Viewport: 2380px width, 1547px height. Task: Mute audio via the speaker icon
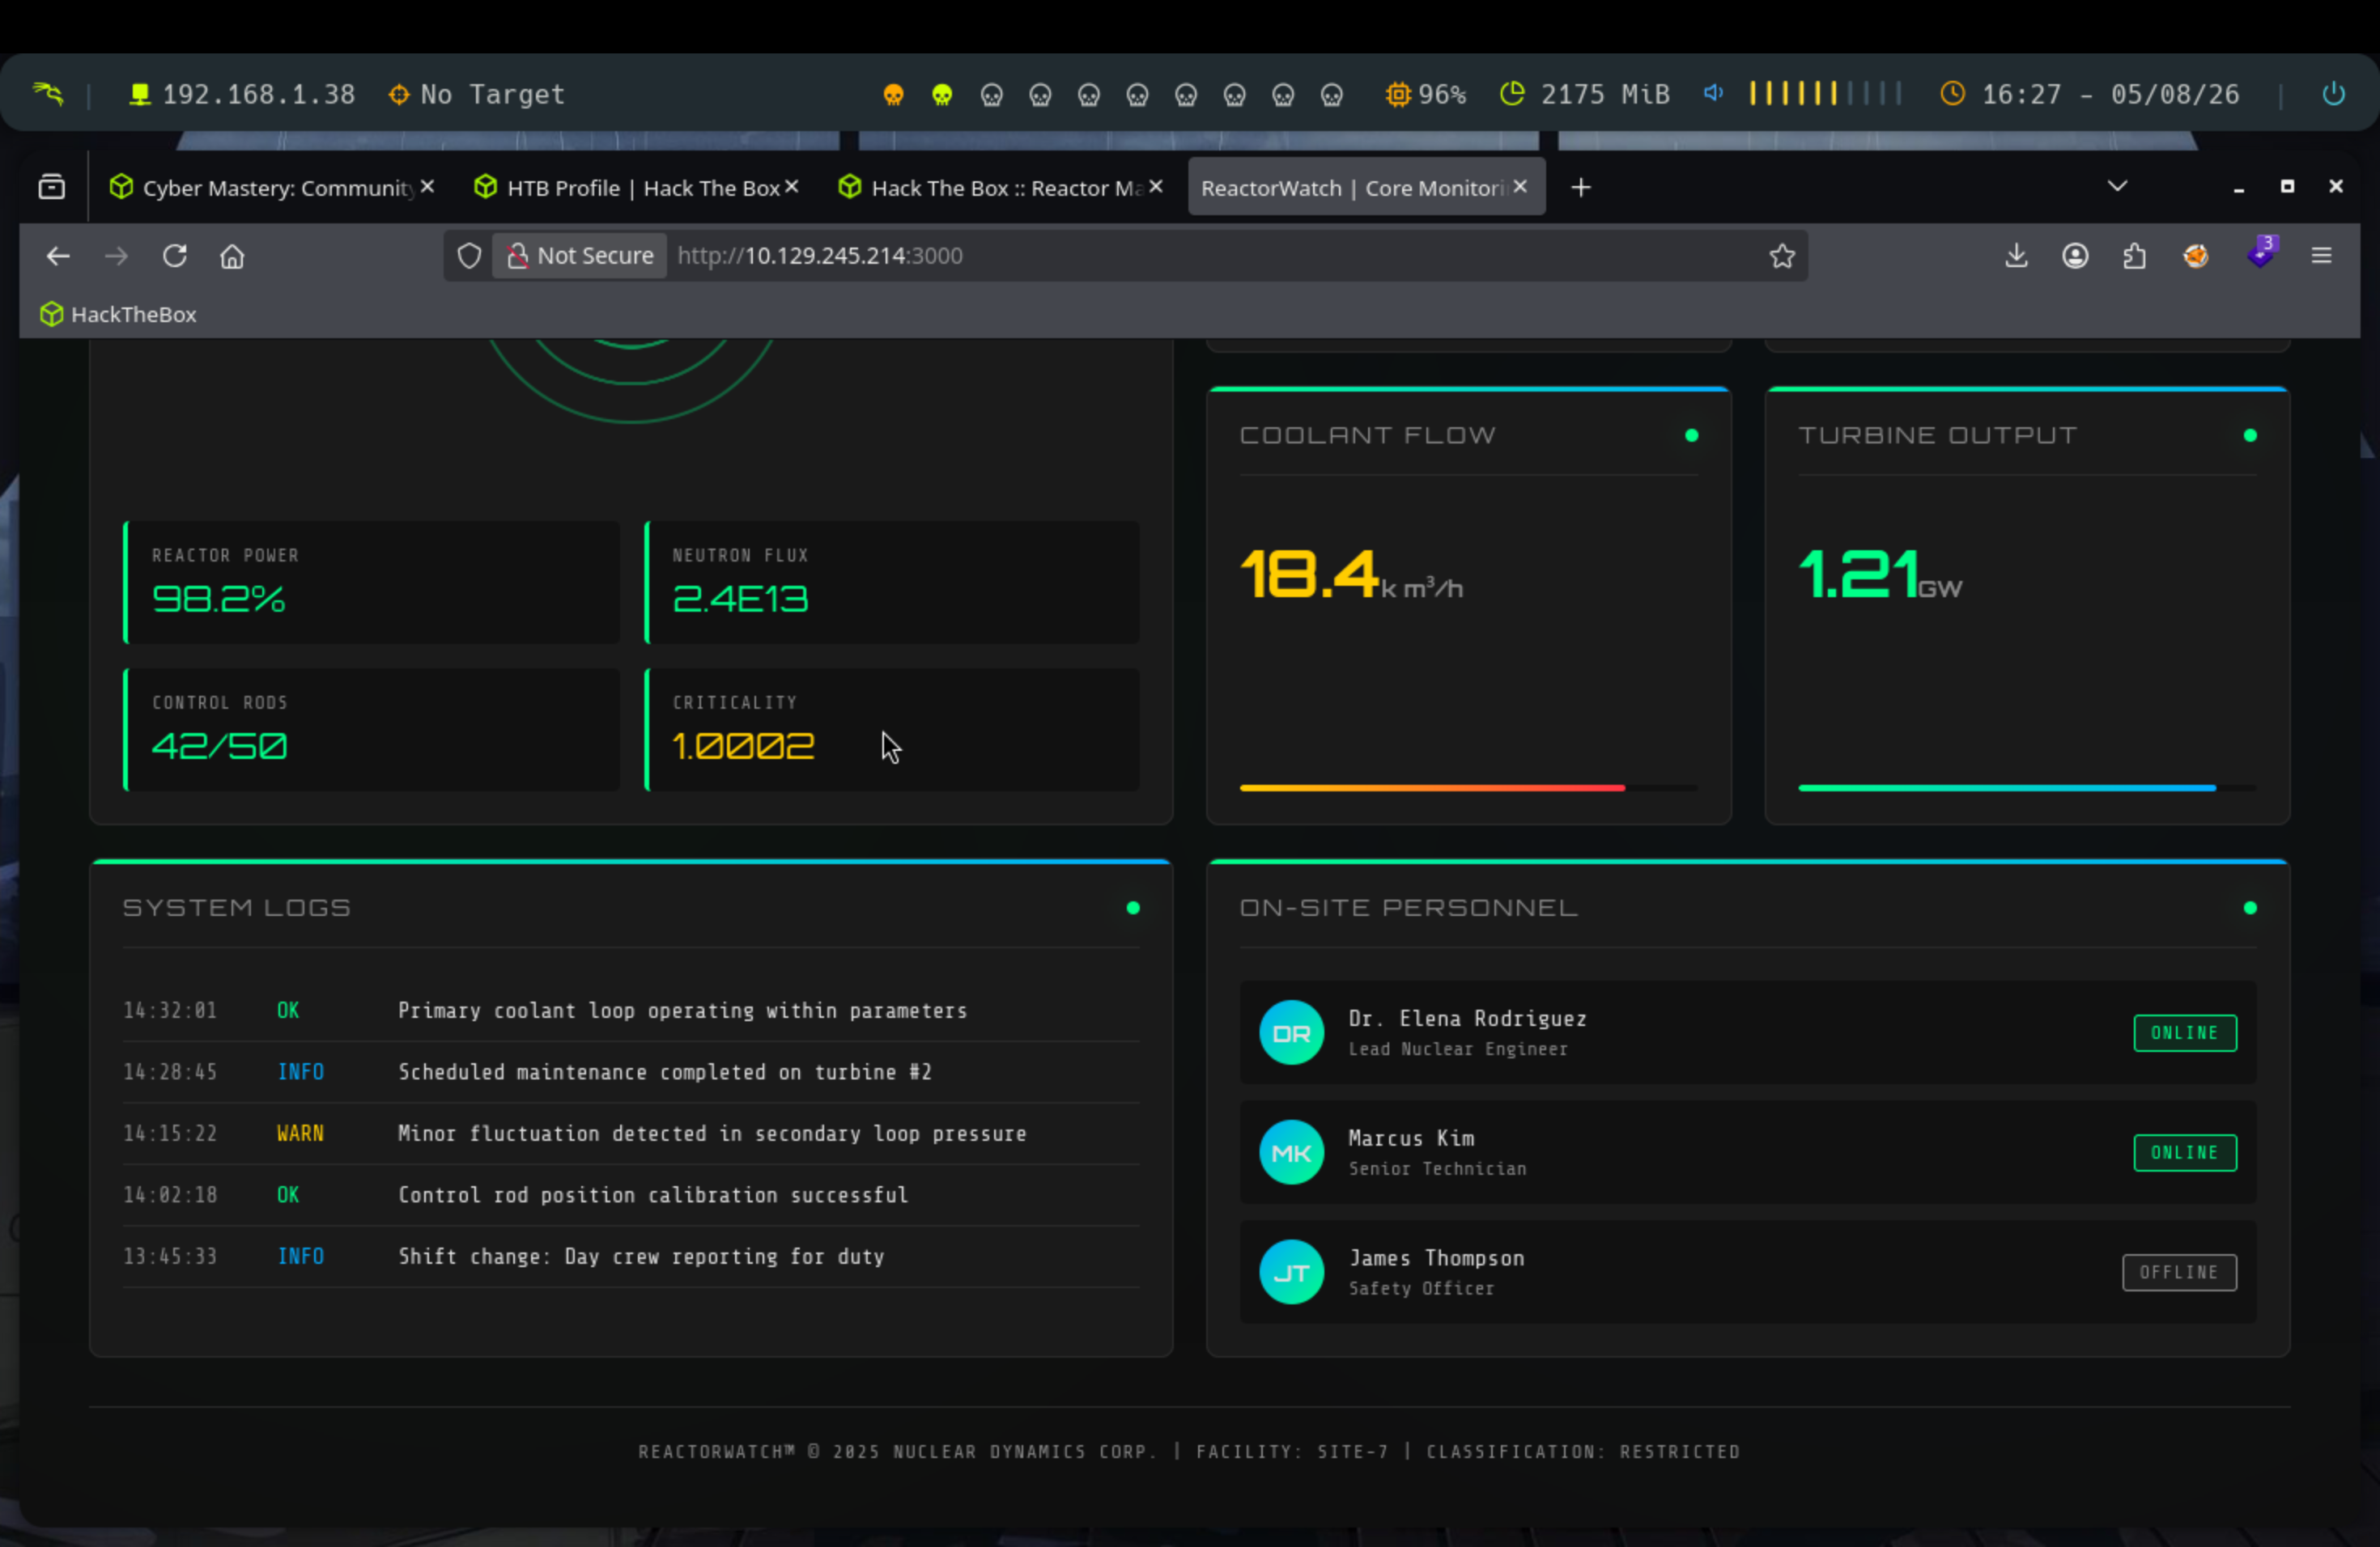(x=1714, y=94)
